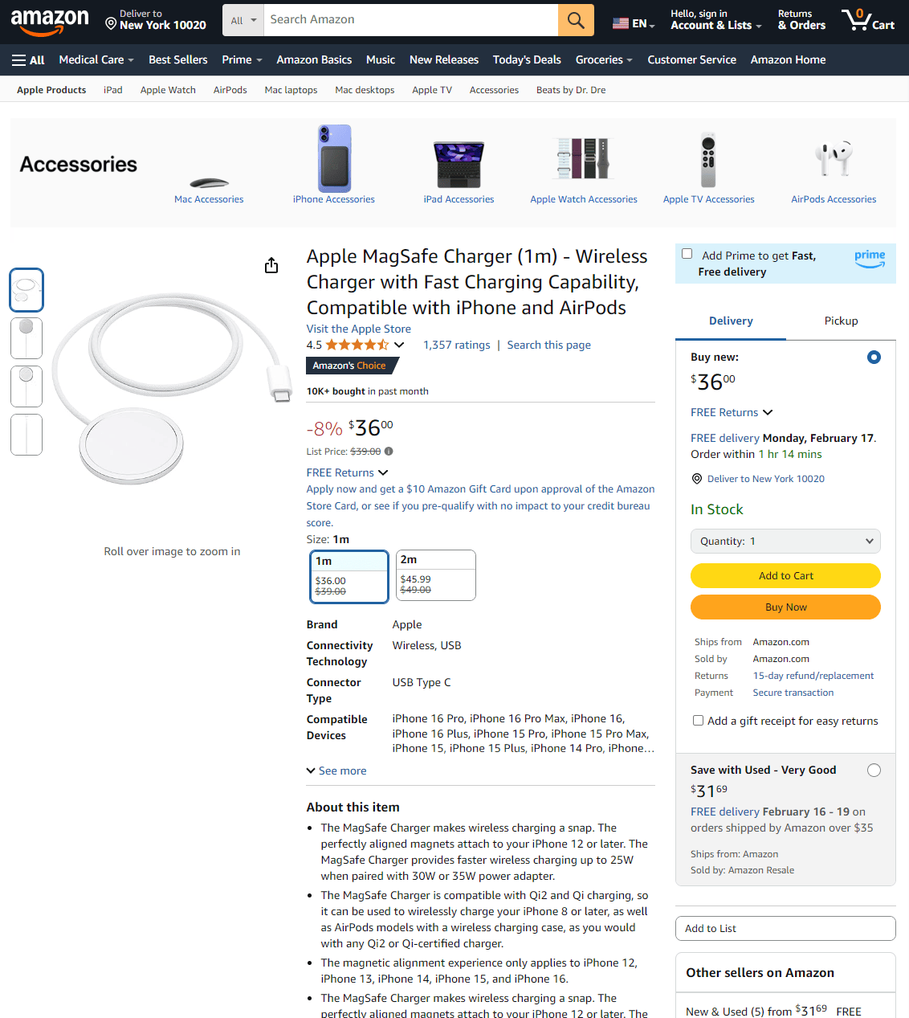Open Today's Deals in navigation bar

tap(527, 60)
